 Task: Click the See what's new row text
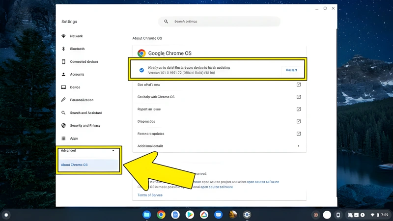pos(149,84)
